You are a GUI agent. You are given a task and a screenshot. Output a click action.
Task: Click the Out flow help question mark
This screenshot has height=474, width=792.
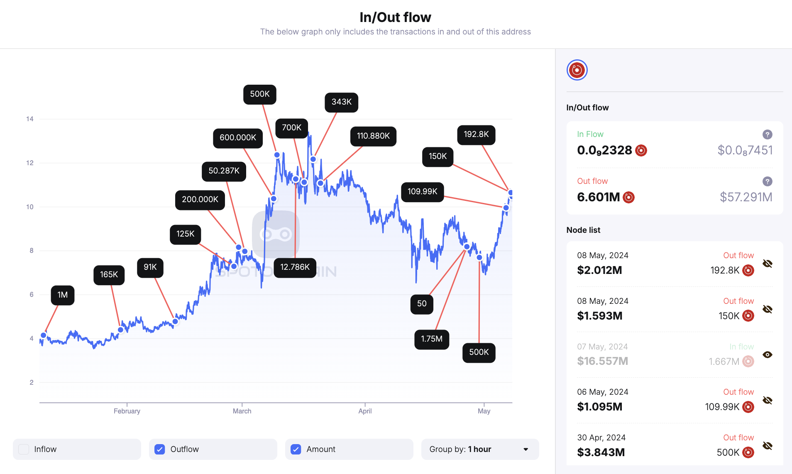[767, 181]
